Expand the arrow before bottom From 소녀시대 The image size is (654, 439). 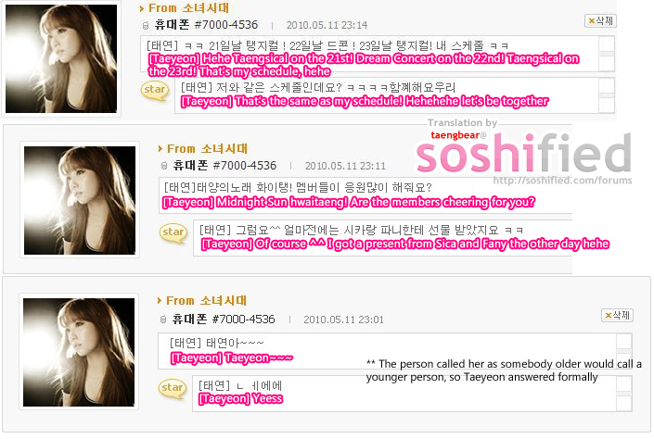[x=160, y=300]
